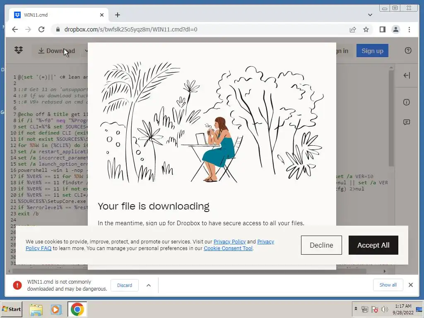424x318 pixels.
Task: Click 'Your file is downloading' heading
Action: point(154,206)
